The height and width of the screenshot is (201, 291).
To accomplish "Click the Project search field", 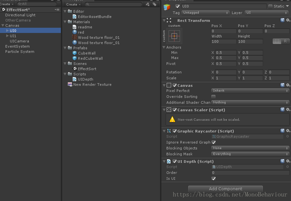I will pyautogui.click(x=113, y=4).
